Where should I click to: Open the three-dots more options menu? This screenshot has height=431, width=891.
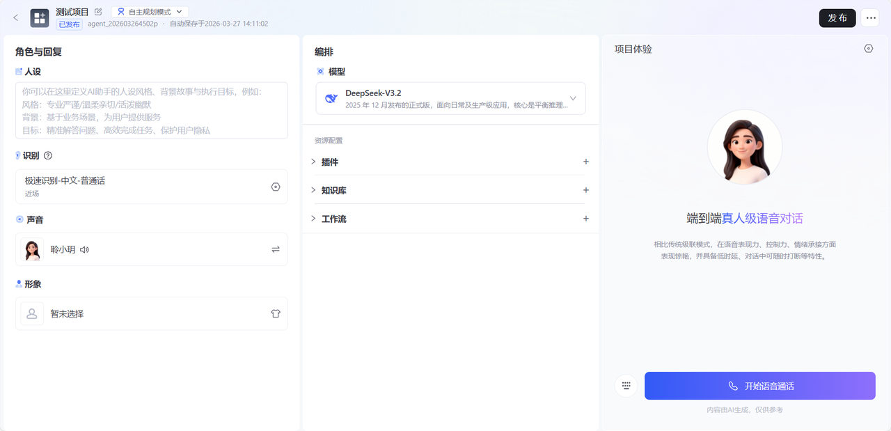870,18
